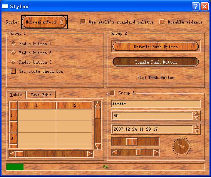The width and height of the screenshot is (211, 178).
Task: Click the table's horizontal scrollbar right arrow
Action: pyautogui.click(x=90, y=154)
